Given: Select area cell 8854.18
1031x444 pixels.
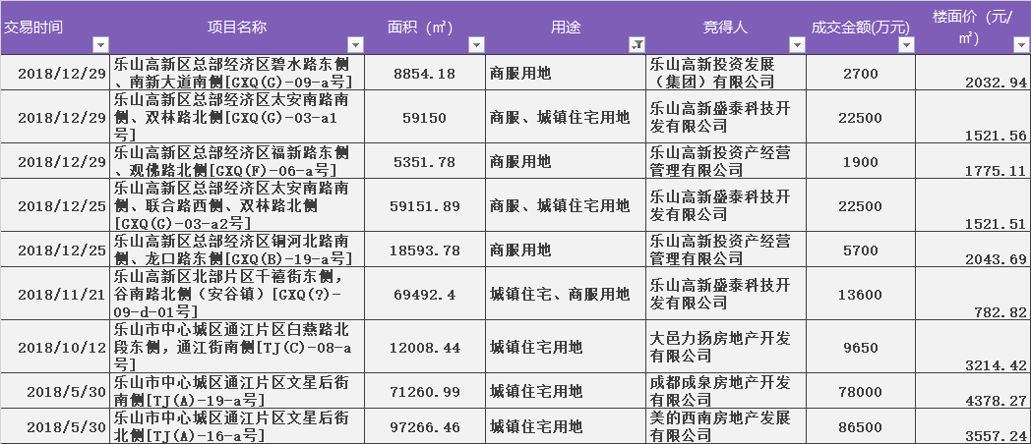Looking at the screenshot, I should (425, 73).
